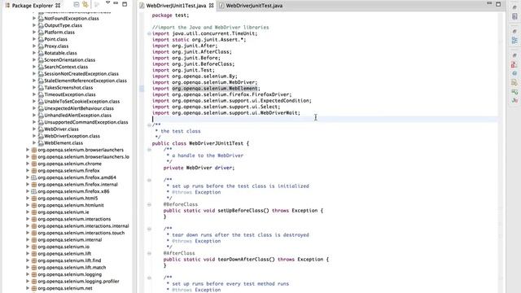This screenshot has width=521, height=293.
Task: Click org.openqa.selenium.logging package icon
Action: click(x=34, y=274)
